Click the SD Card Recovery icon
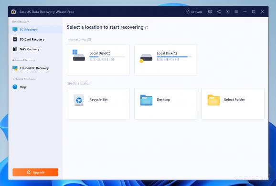276x186 pixels. pyautogui.click(x=15, y=39)
